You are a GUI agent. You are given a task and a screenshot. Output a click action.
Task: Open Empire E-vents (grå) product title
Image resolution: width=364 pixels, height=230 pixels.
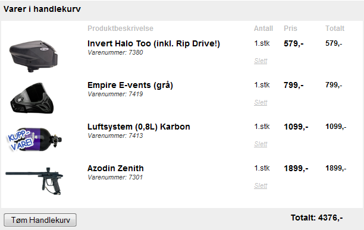pyautogui.click(x=130, y=86)
